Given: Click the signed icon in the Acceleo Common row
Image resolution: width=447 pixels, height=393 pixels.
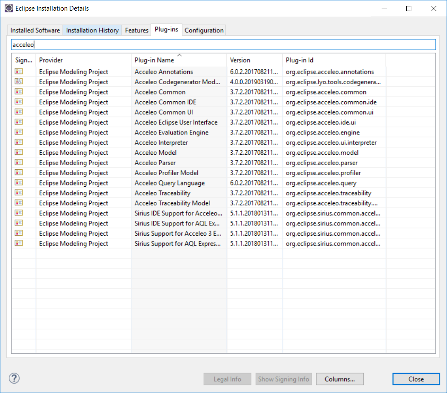Looking at the screenshot, I should [x=19, y=92].
